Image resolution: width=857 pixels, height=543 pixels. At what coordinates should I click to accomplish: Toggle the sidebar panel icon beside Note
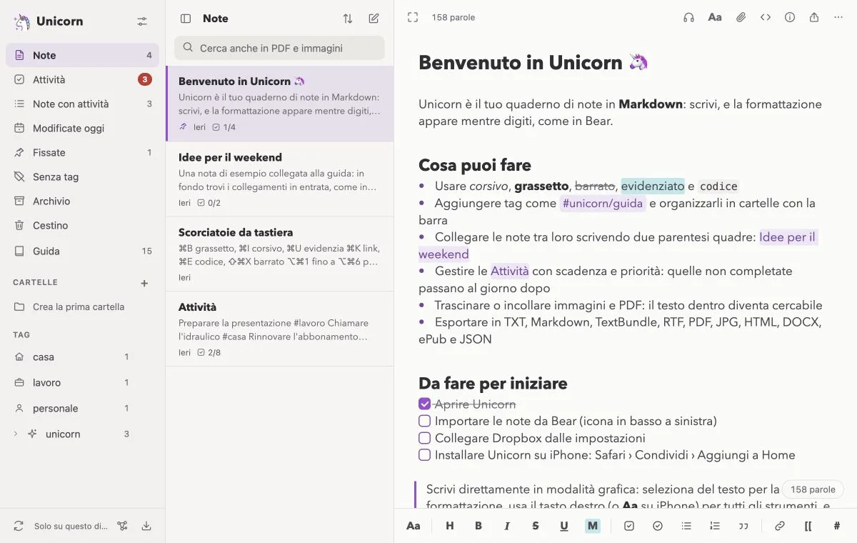click(x=186, y=19)
